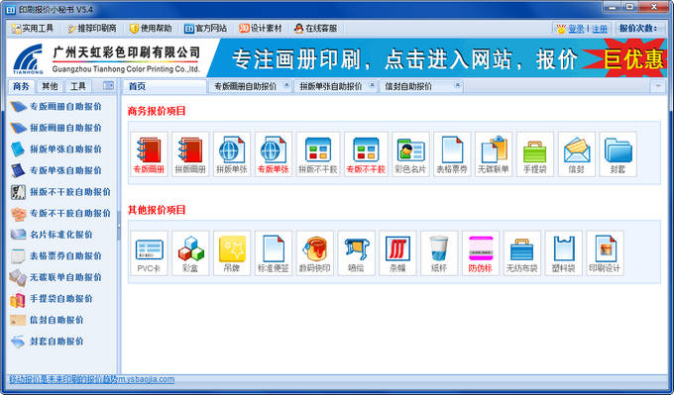674x395 pixels.
Task: Switch to the 商务 sidebar tab
Action: pyautogui.click(x=21, y=86)
